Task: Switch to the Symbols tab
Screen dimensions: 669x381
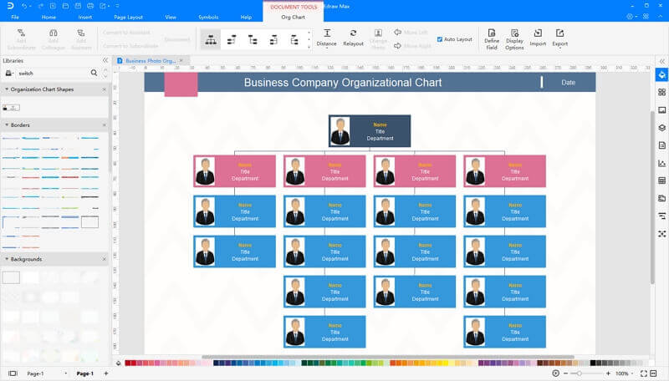Action: (x=208, y=17)
